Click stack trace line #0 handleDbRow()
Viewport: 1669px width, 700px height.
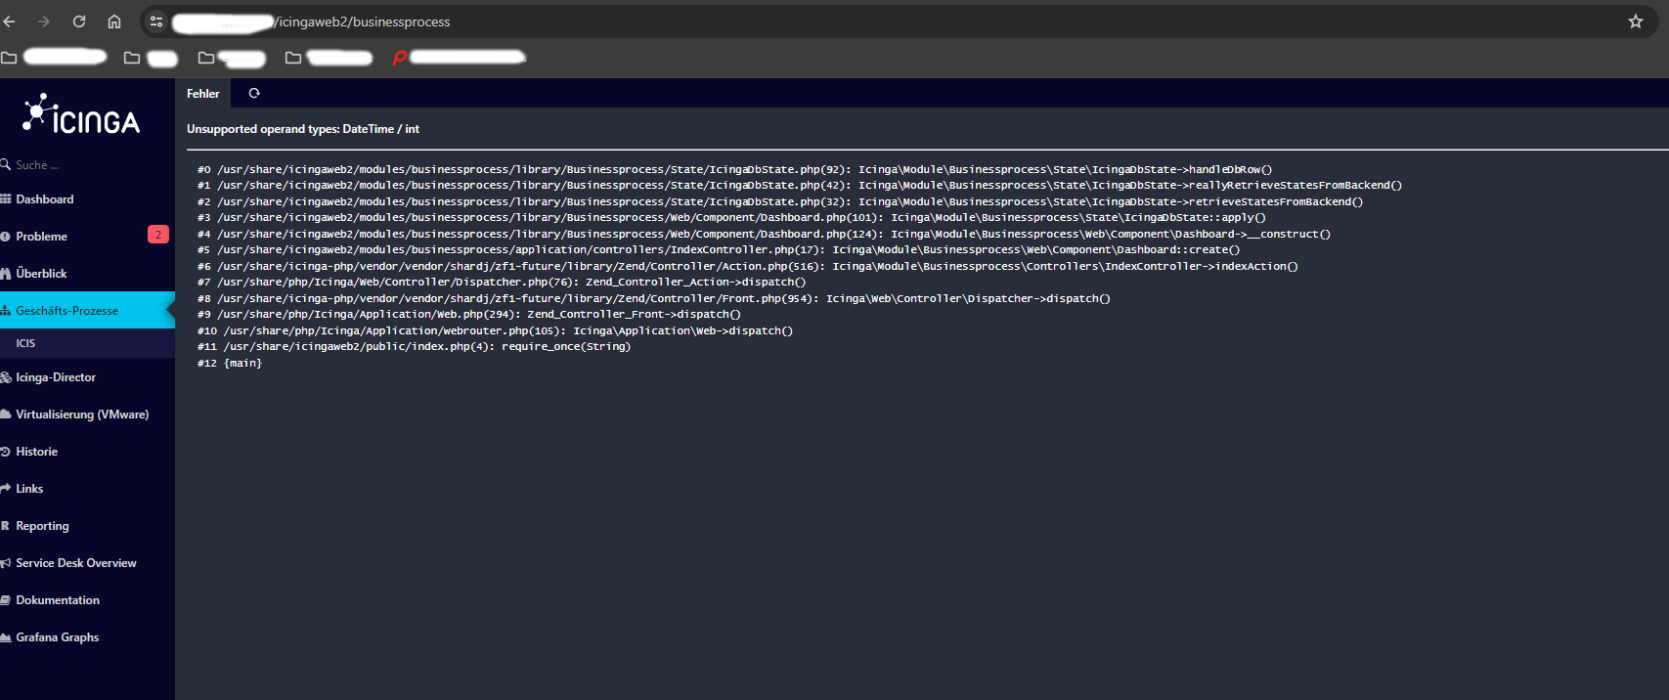coord(734,169)
